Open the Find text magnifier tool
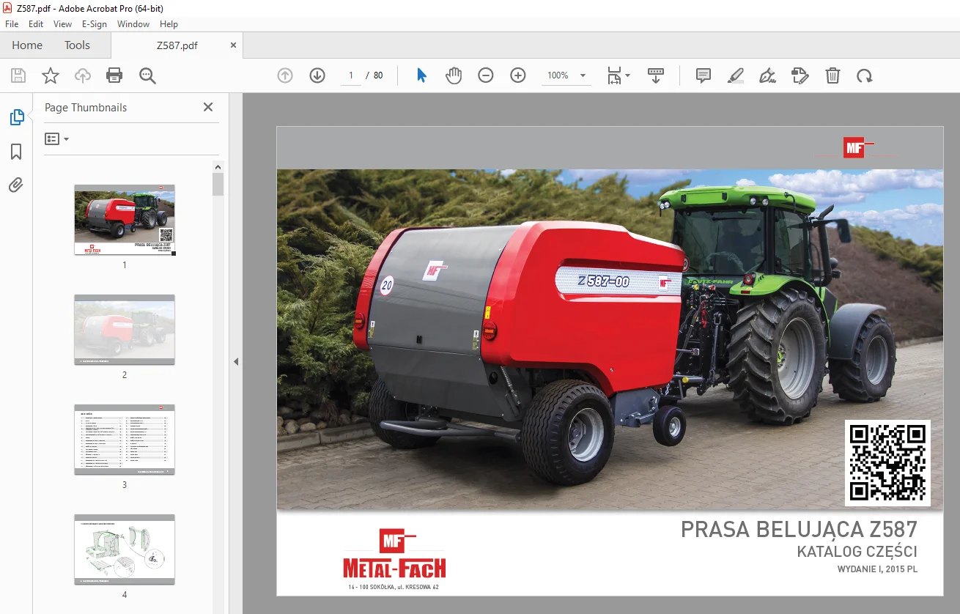The height and width of the screenshot is (614, 960). pos(147,75)
